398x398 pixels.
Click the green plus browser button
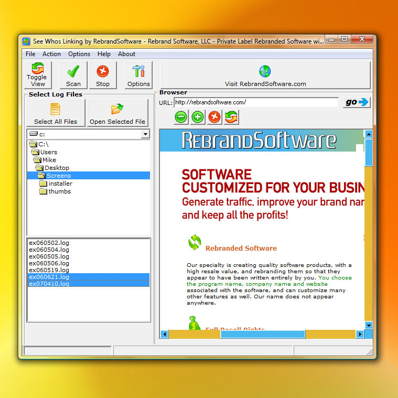(x=198, y=117)
